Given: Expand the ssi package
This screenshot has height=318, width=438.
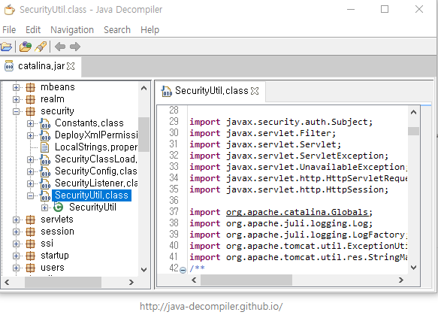Looking at the screenshot, I should [x=16, y=244].
